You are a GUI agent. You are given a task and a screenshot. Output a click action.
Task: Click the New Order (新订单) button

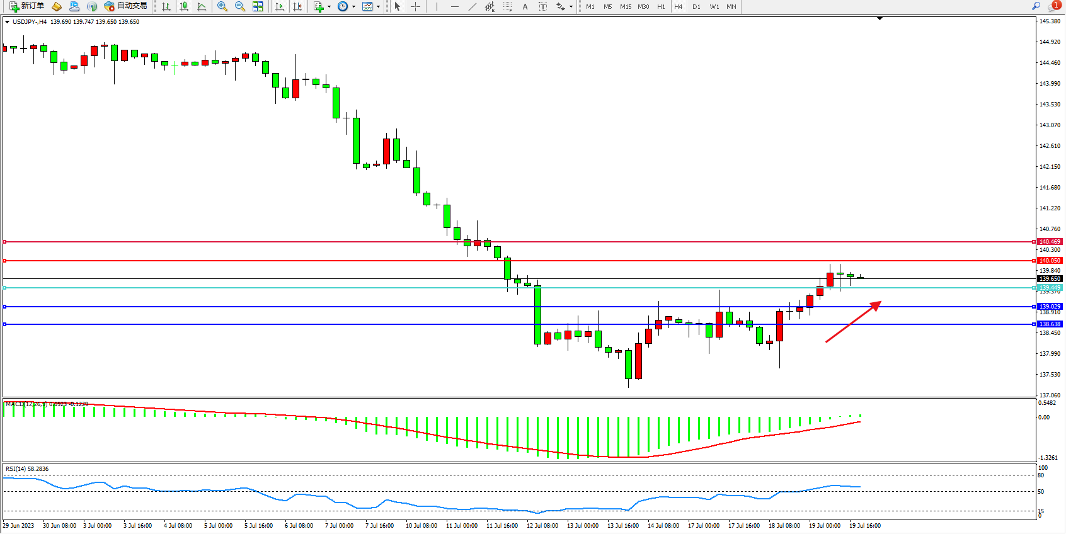[x=26, y=6]
